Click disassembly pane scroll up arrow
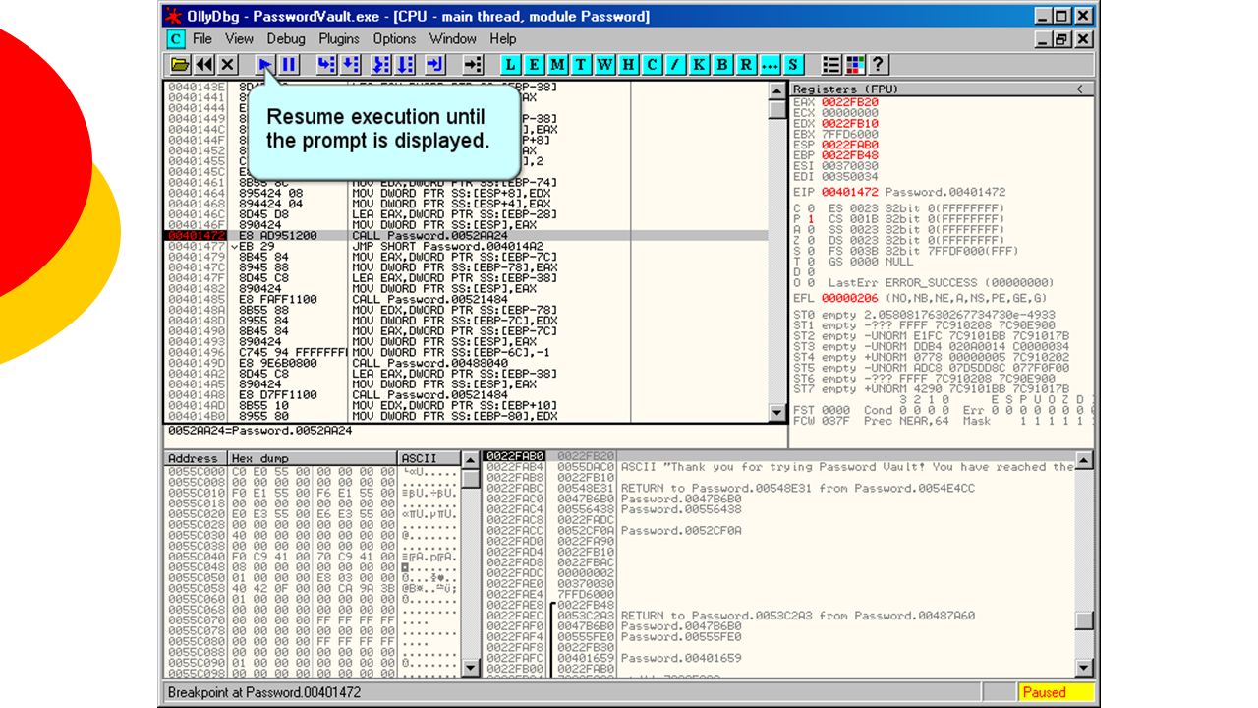This screenshot has height=708, width=1258. coord(777,90)
